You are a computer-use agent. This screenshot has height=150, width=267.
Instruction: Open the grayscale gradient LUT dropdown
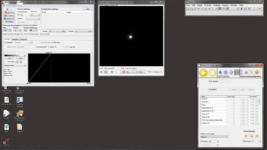pyautogui.click(x=15, y=55)
